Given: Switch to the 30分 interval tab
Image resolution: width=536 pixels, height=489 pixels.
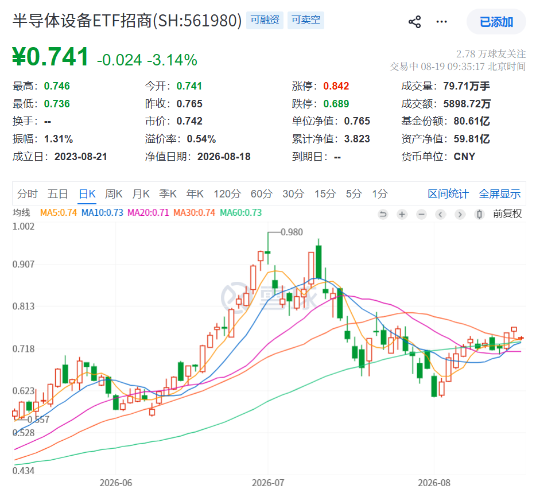Looking at the screenshot, I should click(x=293, y=194).
